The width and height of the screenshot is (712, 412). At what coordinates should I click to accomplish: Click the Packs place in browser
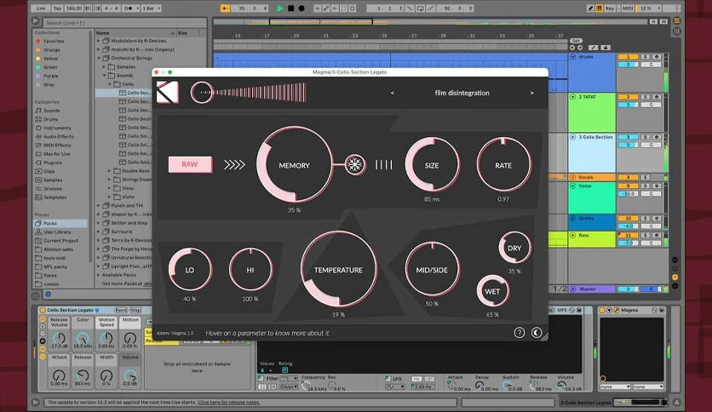pos(50,223)
